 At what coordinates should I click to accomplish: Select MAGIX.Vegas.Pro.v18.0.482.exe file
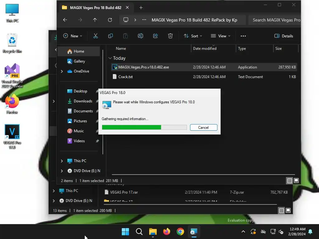(x=204, y=67)
